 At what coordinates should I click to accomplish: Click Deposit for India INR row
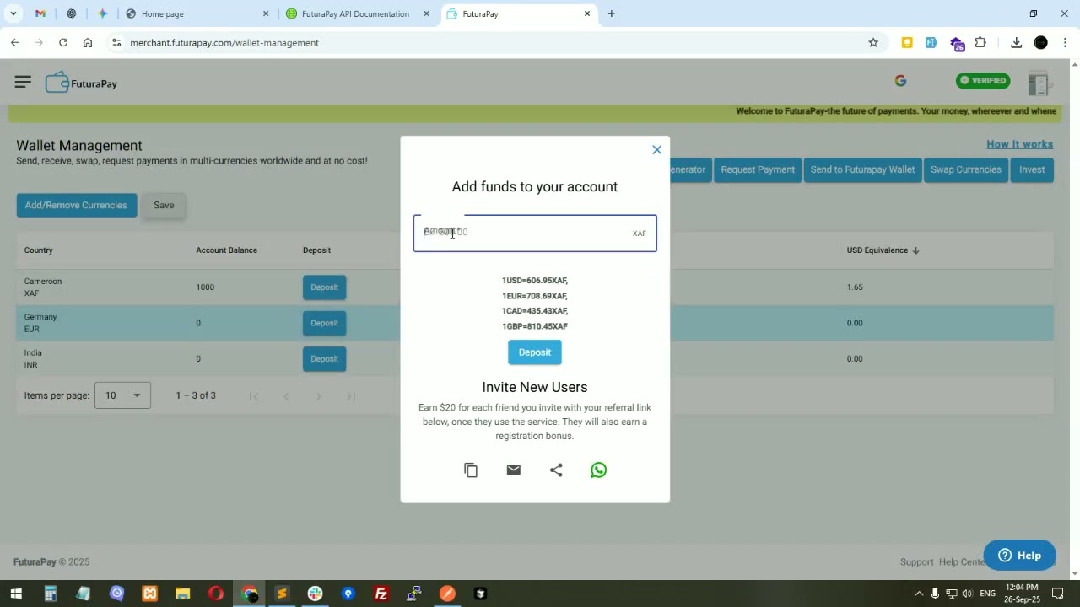(324, 359)
